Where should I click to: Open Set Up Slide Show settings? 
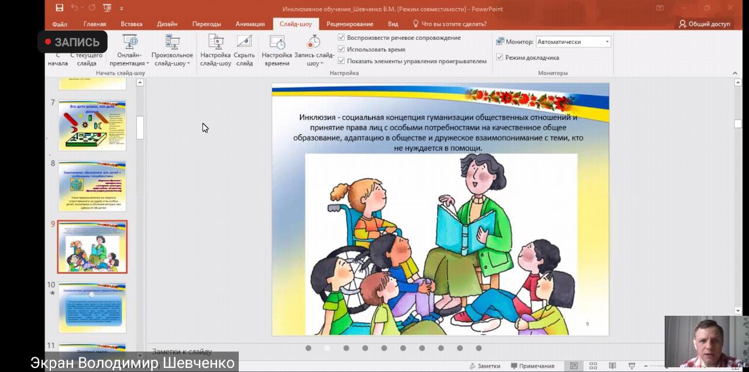[215, 50]
